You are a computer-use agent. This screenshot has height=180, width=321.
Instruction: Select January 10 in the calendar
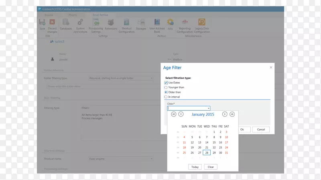click(x=226, y=137)
